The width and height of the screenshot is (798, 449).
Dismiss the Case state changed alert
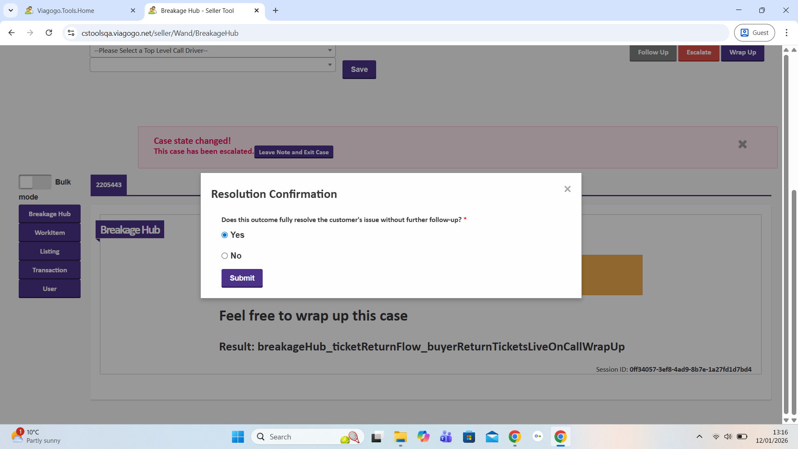(x=742, y=144)
